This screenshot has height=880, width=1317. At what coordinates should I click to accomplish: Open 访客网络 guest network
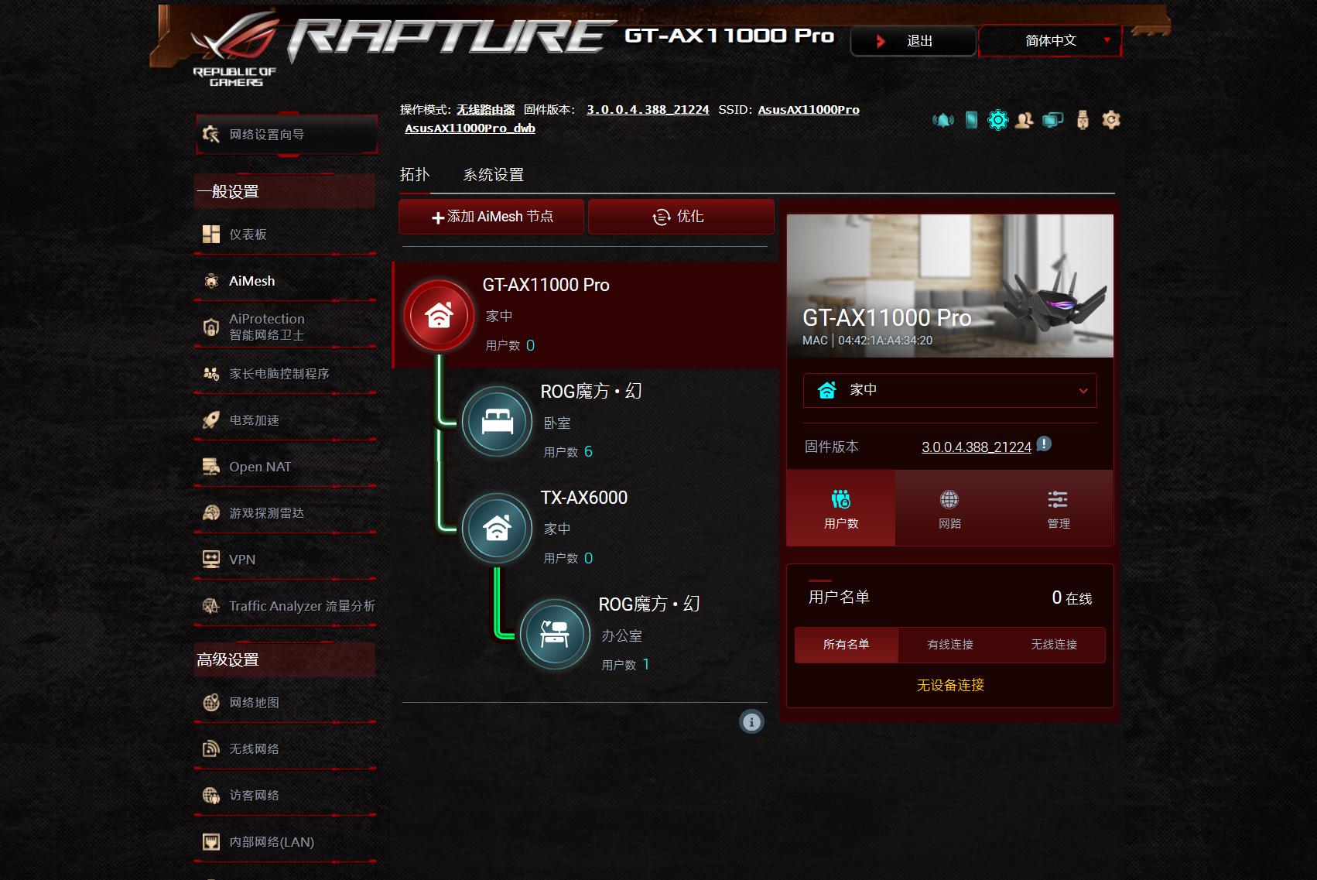(285, 796)
